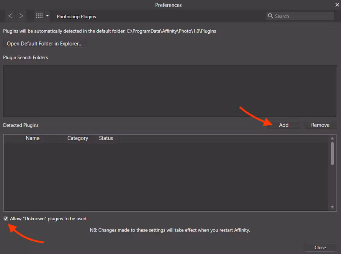Click the scrollbar up arrow in Detected Plugins
341x254 pixels.
pyautogui.click(x=332, y=138)
